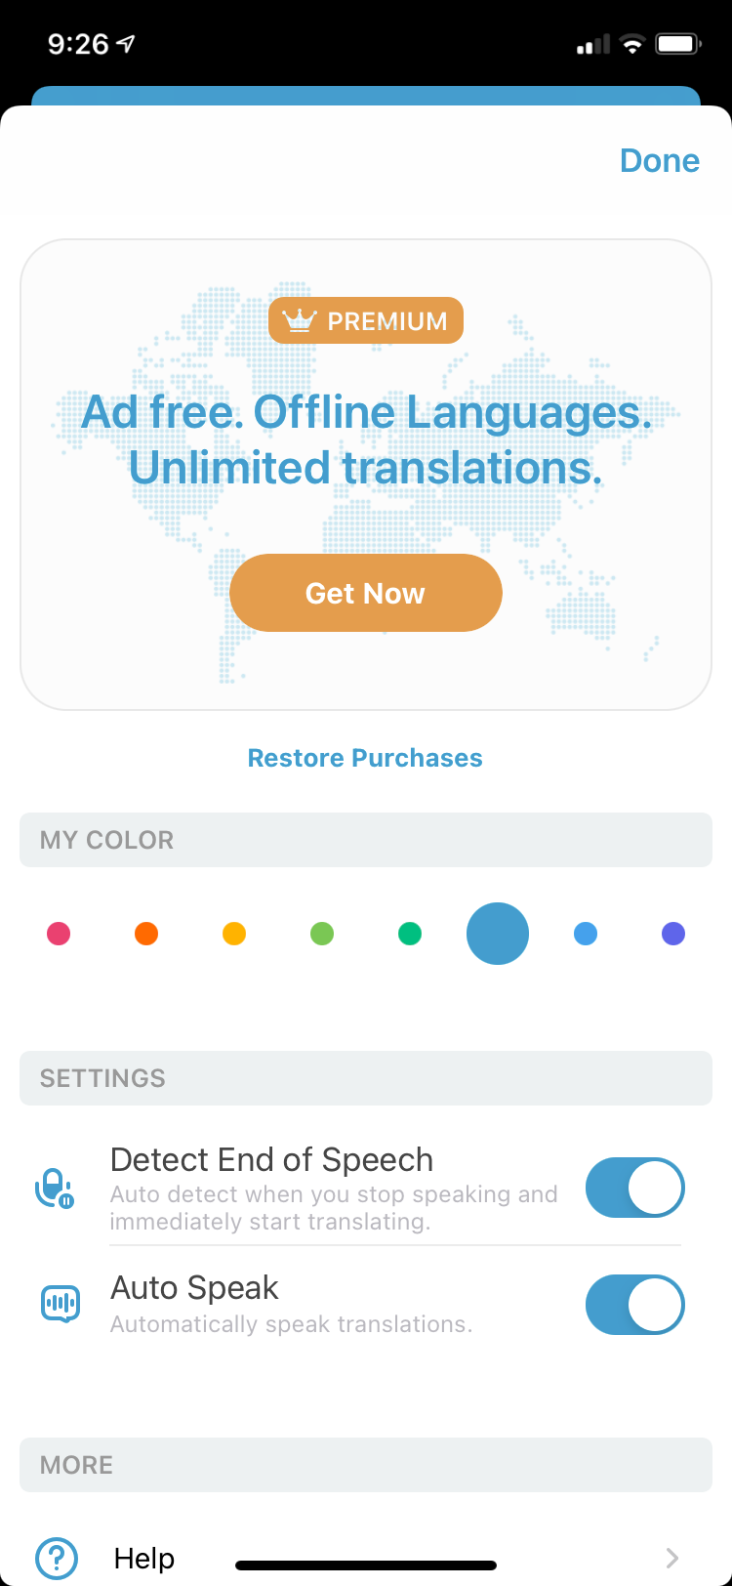The image size is (732, 1586).
Task: Pick the light green color dot
Action: [x=322, y=934]
